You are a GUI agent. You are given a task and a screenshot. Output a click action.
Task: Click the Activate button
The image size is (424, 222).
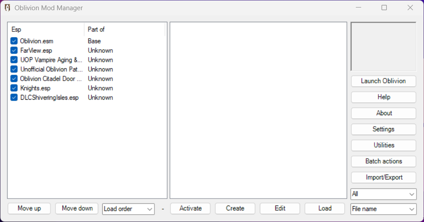190,208
